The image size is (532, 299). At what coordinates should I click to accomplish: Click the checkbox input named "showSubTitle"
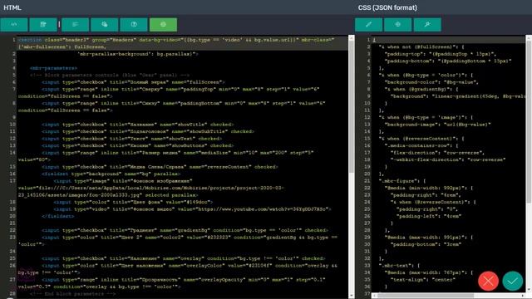[x=148, y=131]
